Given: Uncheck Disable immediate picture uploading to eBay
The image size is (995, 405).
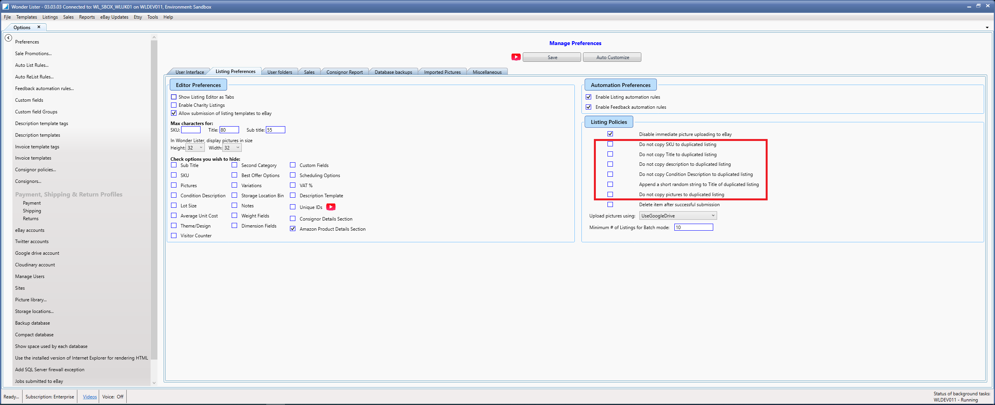Looking at the screenshot, I should 610,134.
